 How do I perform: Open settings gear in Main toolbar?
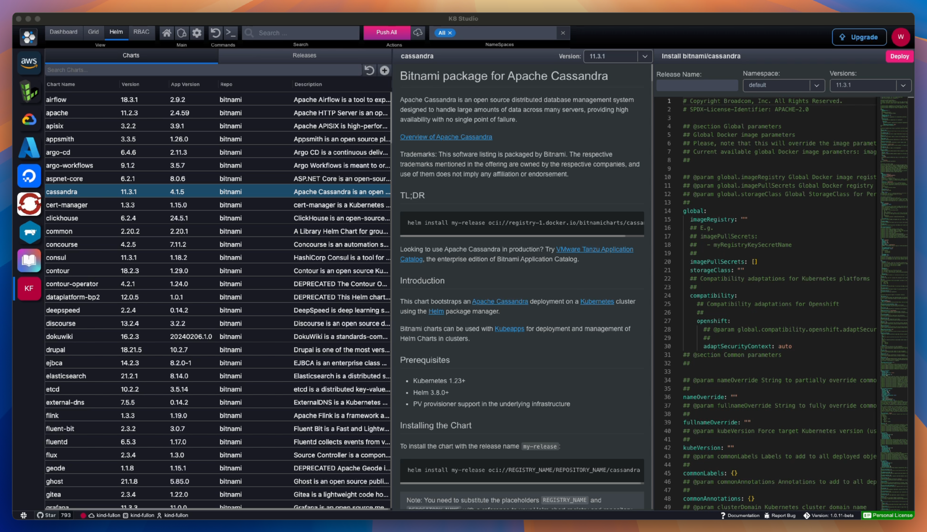point(197,33)
